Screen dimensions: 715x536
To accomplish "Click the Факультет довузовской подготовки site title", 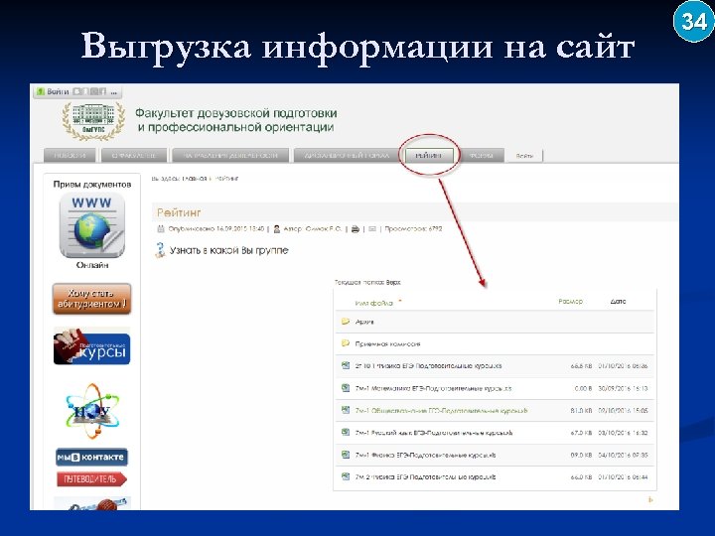I will [235, 120].
